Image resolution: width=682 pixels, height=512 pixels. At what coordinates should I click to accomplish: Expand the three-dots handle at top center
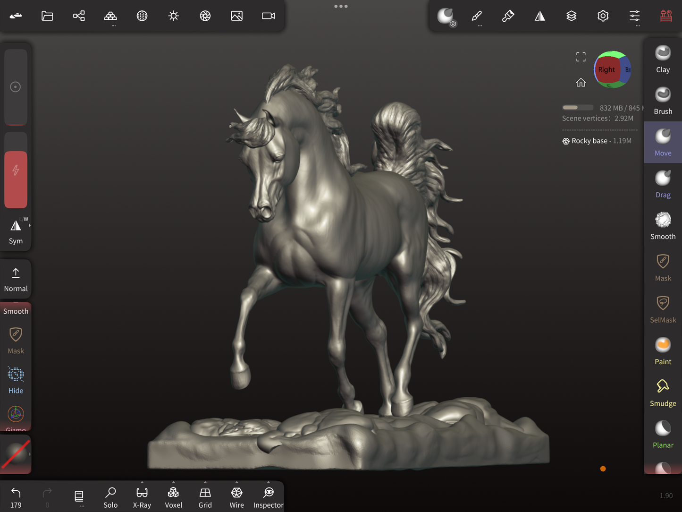341,6
